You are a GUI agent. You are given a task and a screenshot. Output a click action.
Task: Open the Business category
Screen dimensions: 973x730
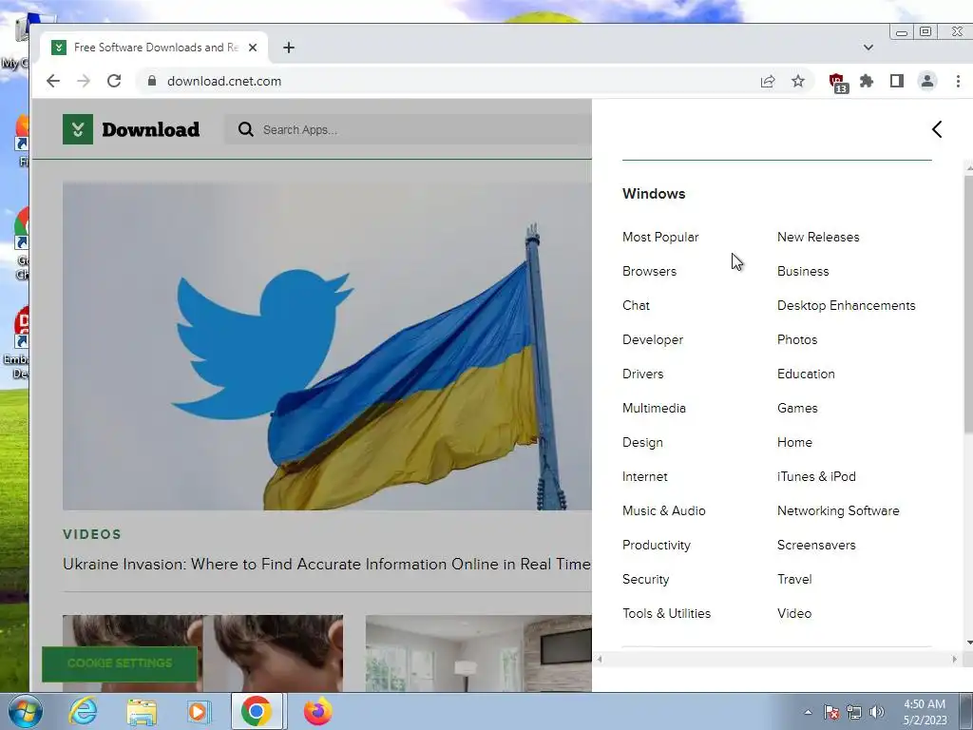pos(803,271)
